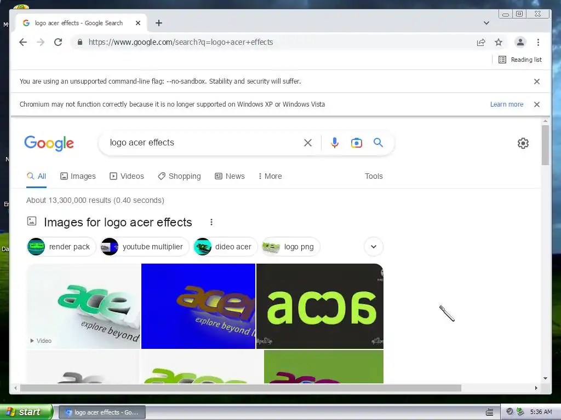Reload the Google search page
The height and width of the screenshot is (420, 561).
(x=58, y=42)
